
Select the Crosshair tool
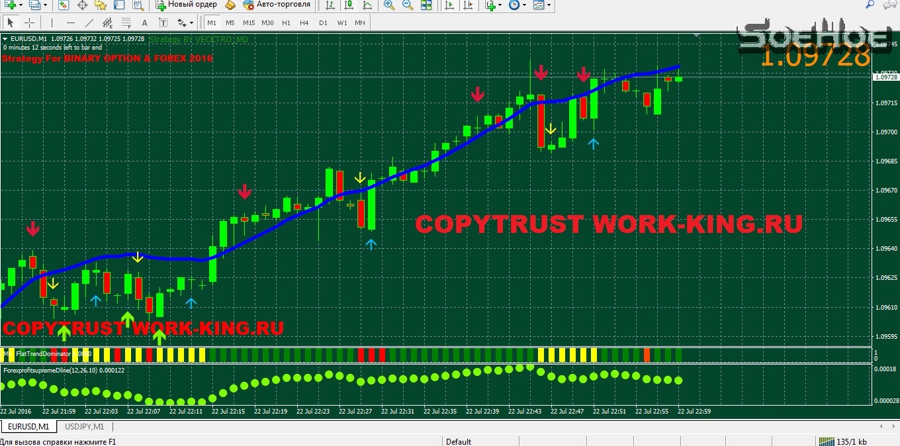click(x=29, y=22)
